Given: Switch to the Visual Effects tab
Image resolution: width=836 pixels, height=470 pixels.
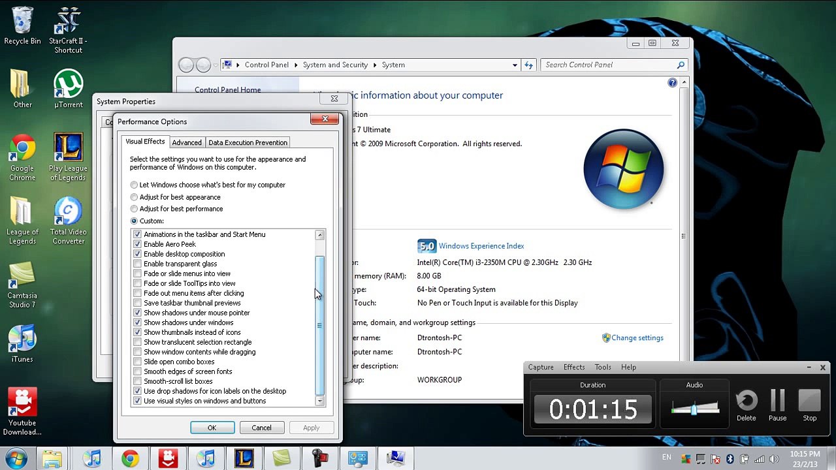Looking at the screenshot, I should click(x=145, y=142).
